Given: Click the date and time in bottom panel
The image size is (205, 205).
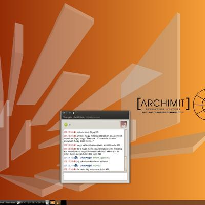Looking at the screenshot, I should 36,202.
